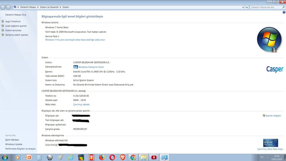Open Windows Deneyimi Dizini link
Image resolution: width=286 pixels, height=161 pixels.
(x=91, y=67)
